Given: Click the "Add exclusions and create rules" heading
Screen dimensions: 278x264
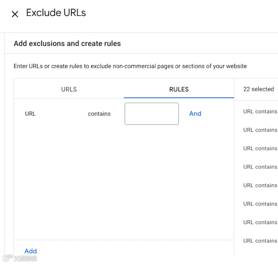Looking at the screenshot, I should (67, 44).
